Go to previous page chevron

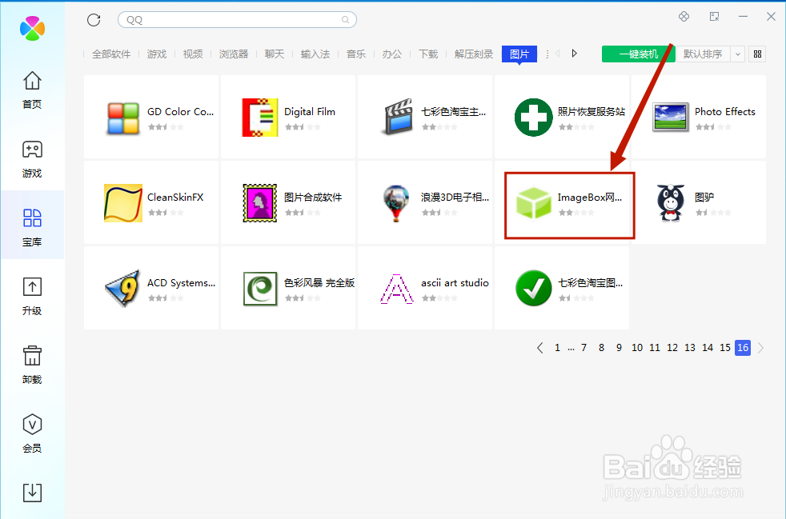pyautogui.click(x=539, y=348)
